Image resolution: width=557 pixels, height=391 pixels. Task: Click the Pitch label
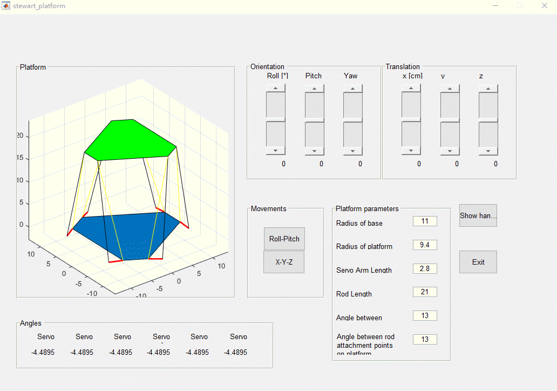coord(313,76)
